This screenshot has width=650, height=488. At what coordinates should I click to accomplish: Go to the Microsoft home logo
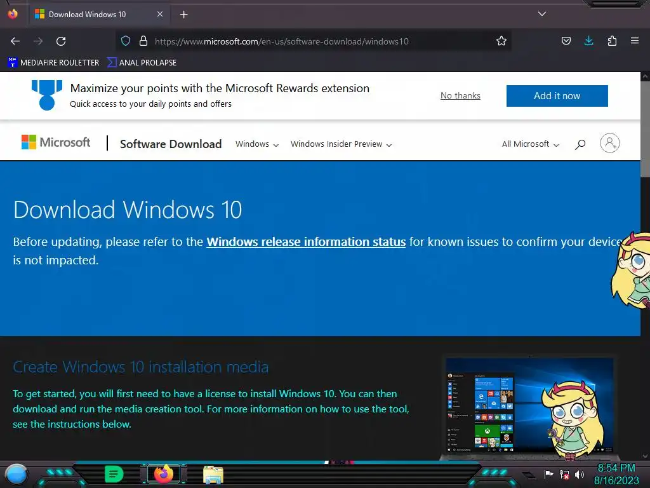pyautogui.click(x=56, y=142)
